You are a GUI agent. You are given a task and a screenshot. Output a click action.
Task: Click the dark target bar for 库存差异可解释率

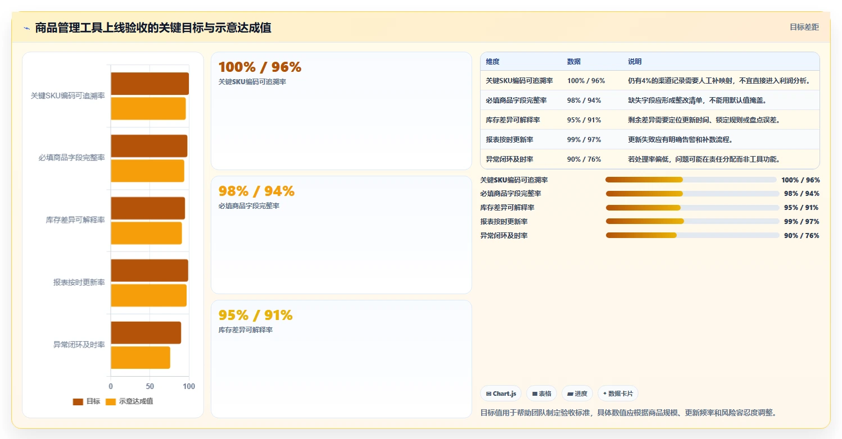[x=148, y=208]
